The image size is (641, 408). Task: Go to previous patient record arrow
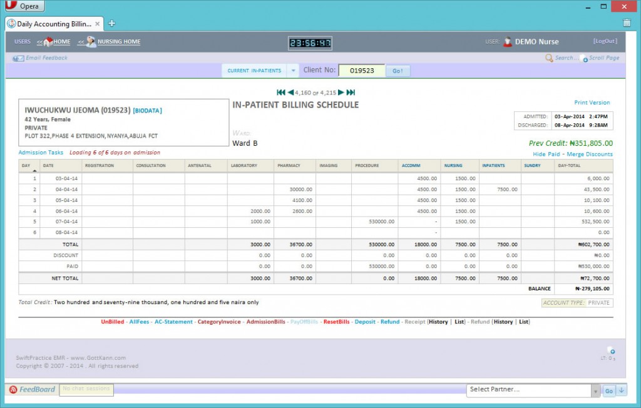tap(290, 93)
